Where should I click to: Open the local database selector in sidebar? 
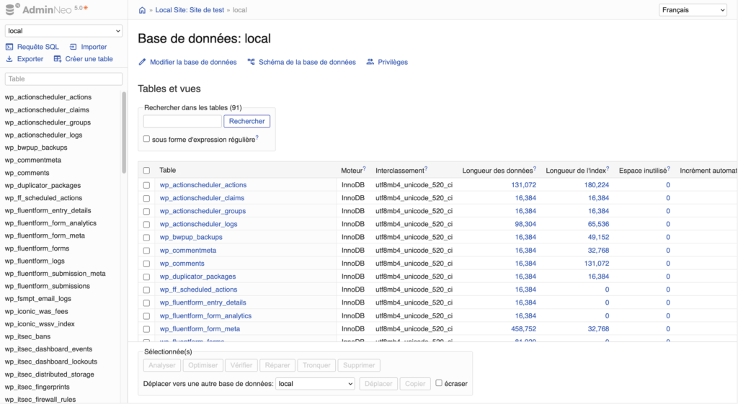tap(63, 30)
